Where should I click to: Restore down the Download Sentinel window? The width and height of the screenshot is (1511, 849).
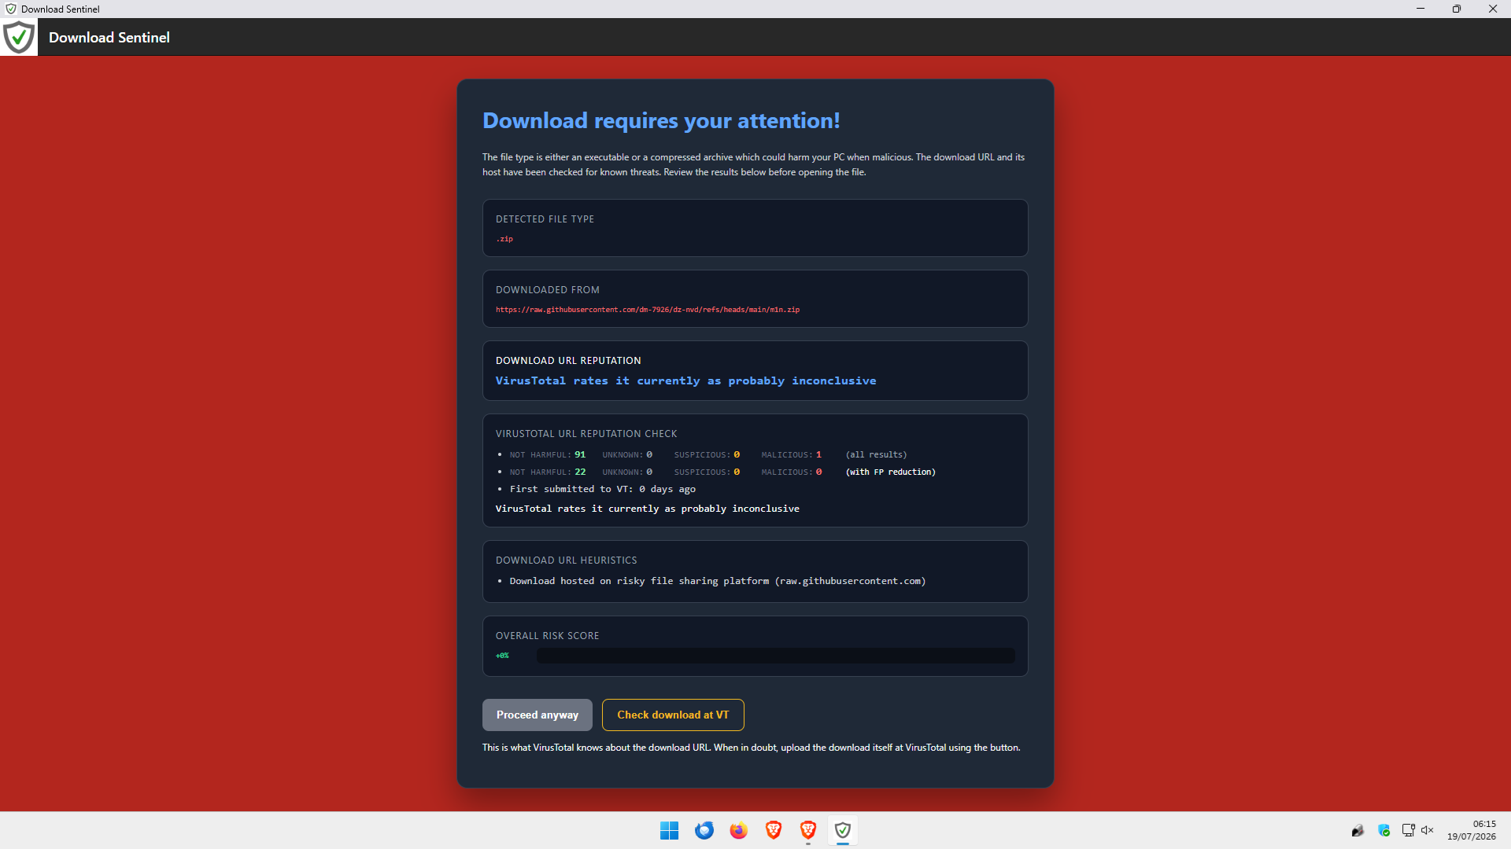click(1457, 9)
